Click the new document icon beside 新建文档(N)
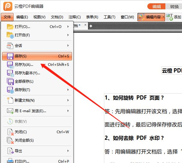The height and width of the screenshot is (163, 182). point(10,100)
